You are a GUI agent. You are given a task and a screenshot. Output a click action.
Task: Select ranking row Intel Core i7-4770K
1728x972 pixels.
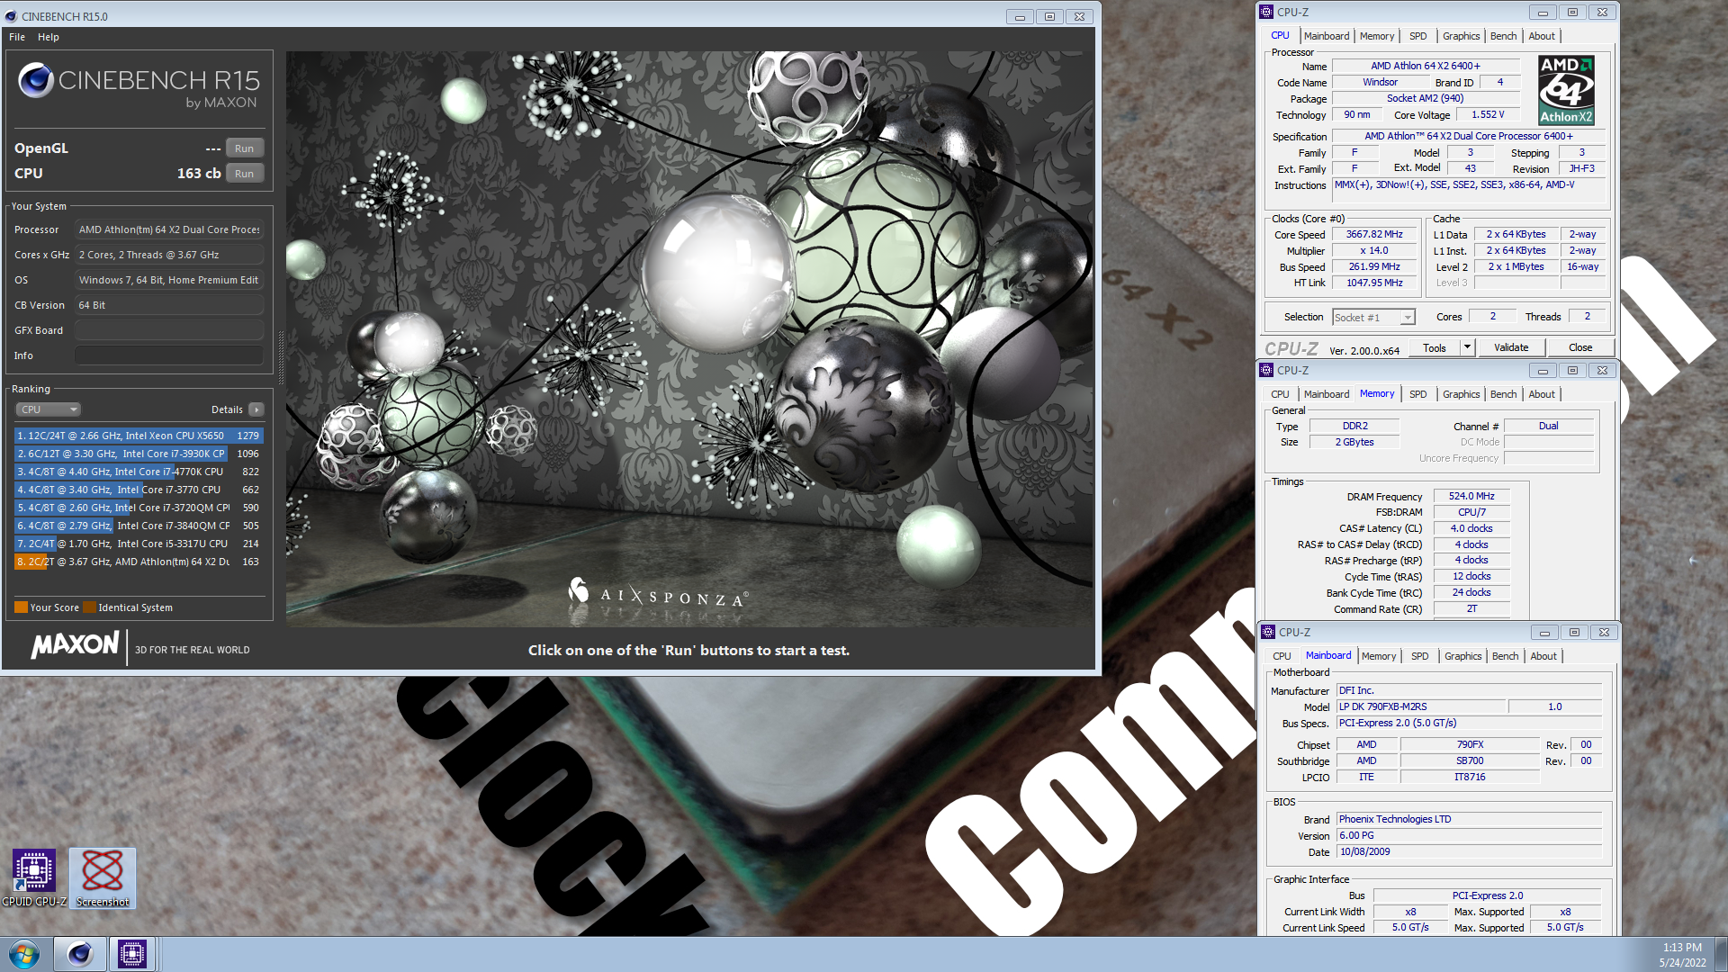coord(139,472)
